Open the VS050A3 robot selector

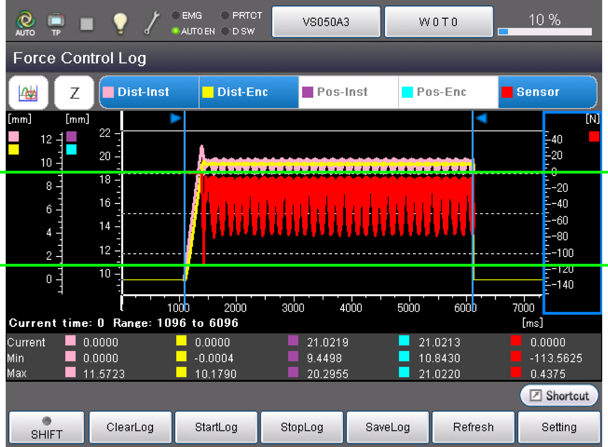326,22
